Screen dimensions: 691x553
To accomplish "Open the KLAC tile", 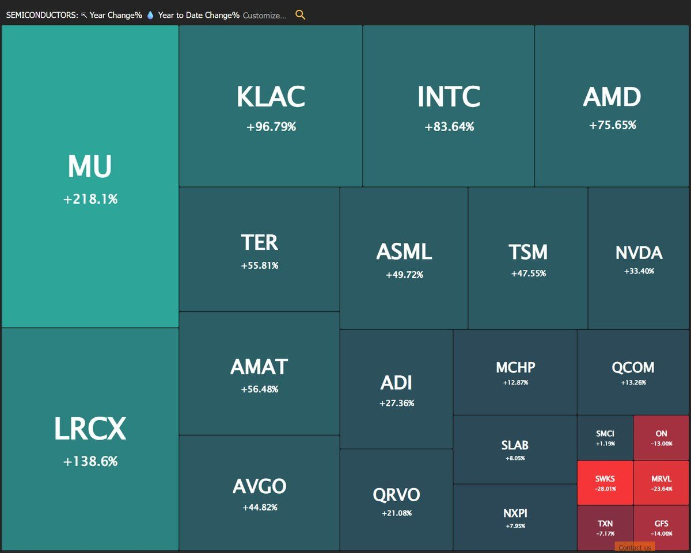I will click(271, 106).
